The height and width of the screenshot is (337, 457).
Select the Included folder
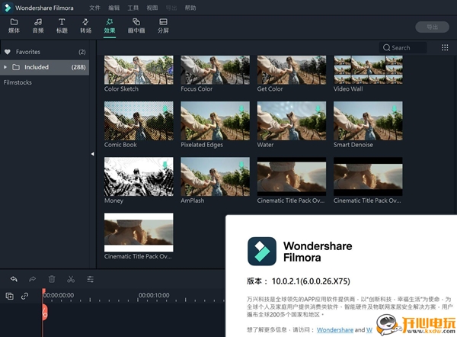tap(45, 67)
